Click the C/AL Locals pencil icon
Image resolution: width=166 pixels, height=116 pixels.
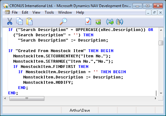119,22
